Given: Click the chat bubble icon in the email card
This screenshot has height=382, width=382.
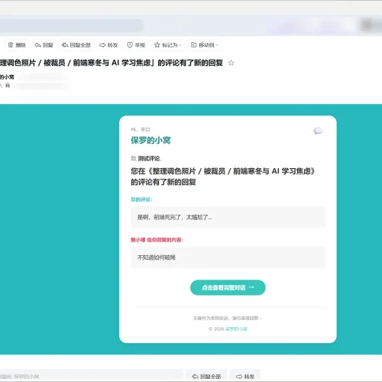Looking at the screenshot, I should (318, 131).
